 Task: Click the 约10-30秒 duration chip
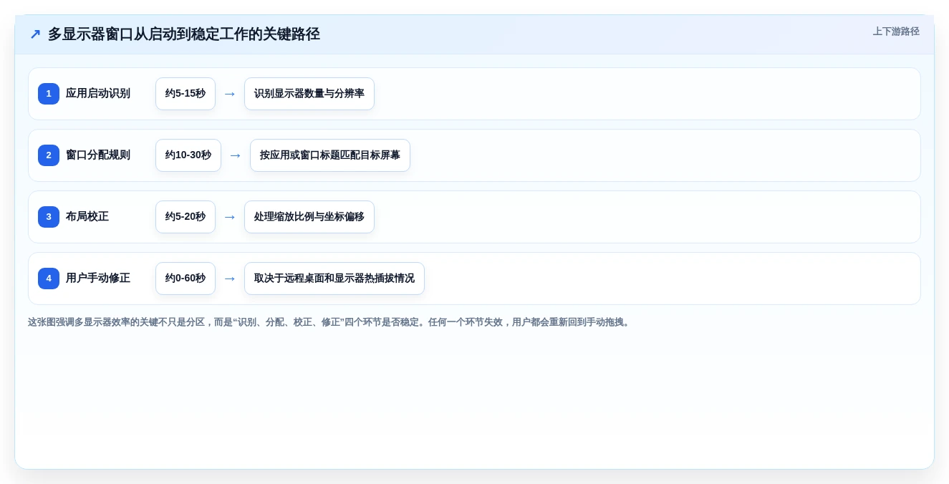(188, 155)
